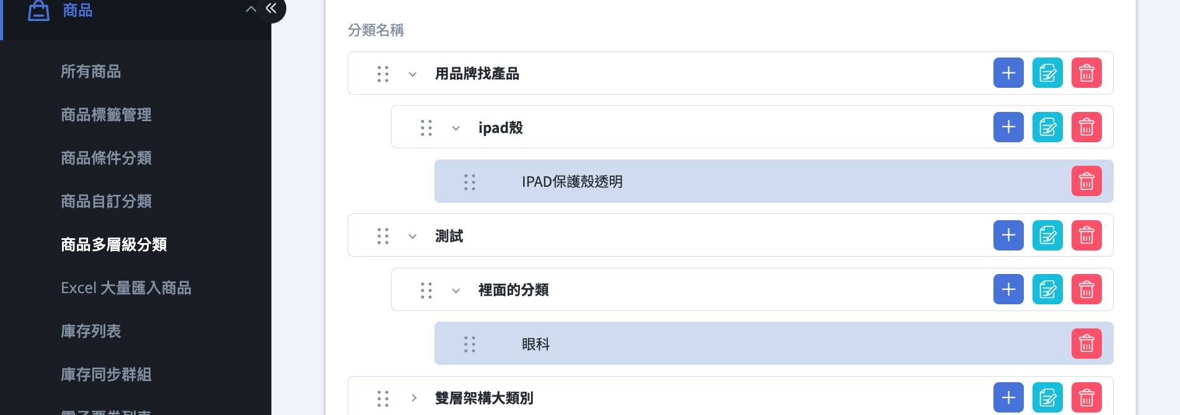Viewport: 1180px width, 415px height.
Task: Click the drag handle for 眼科 row
Action: tap(470, 344)
